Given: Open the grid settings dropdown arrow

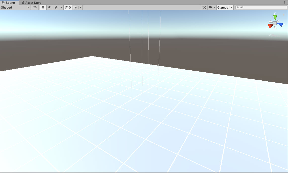Looking at the screenshot, I should pyautogui.click(x=80, y=7).
